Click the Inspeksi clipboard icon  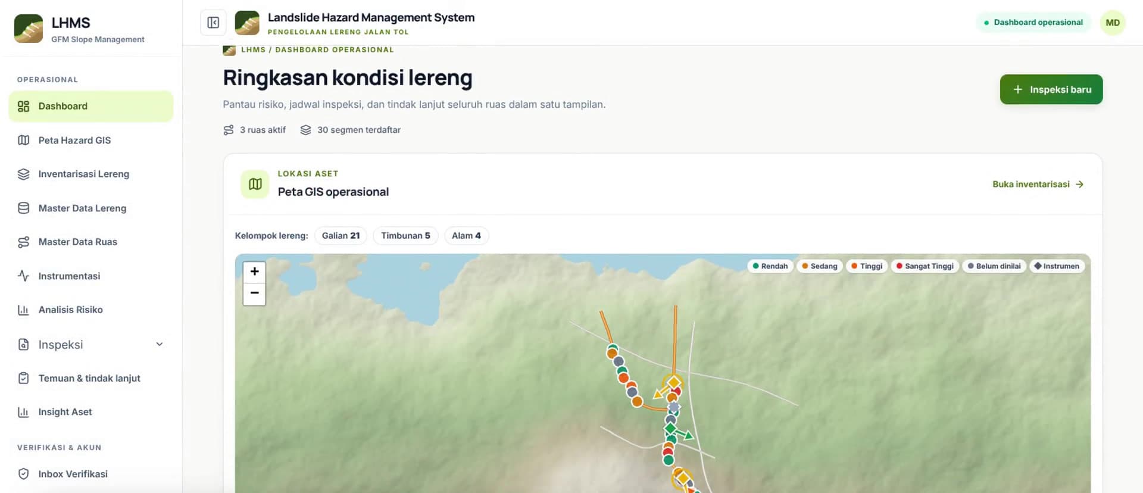pyautogui.click(x=23, y=344)
